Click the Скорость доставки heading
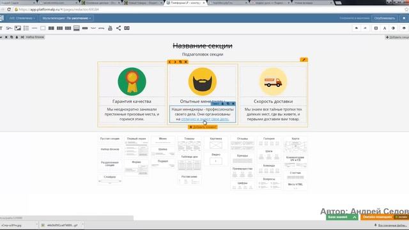The image size is (409, 230). tap(273, 101)
